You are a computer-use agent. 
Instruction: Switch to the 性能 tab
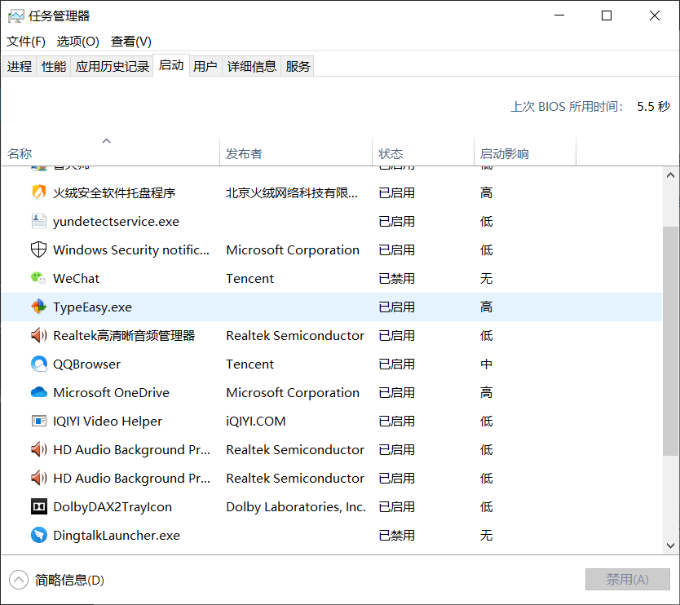54,66
